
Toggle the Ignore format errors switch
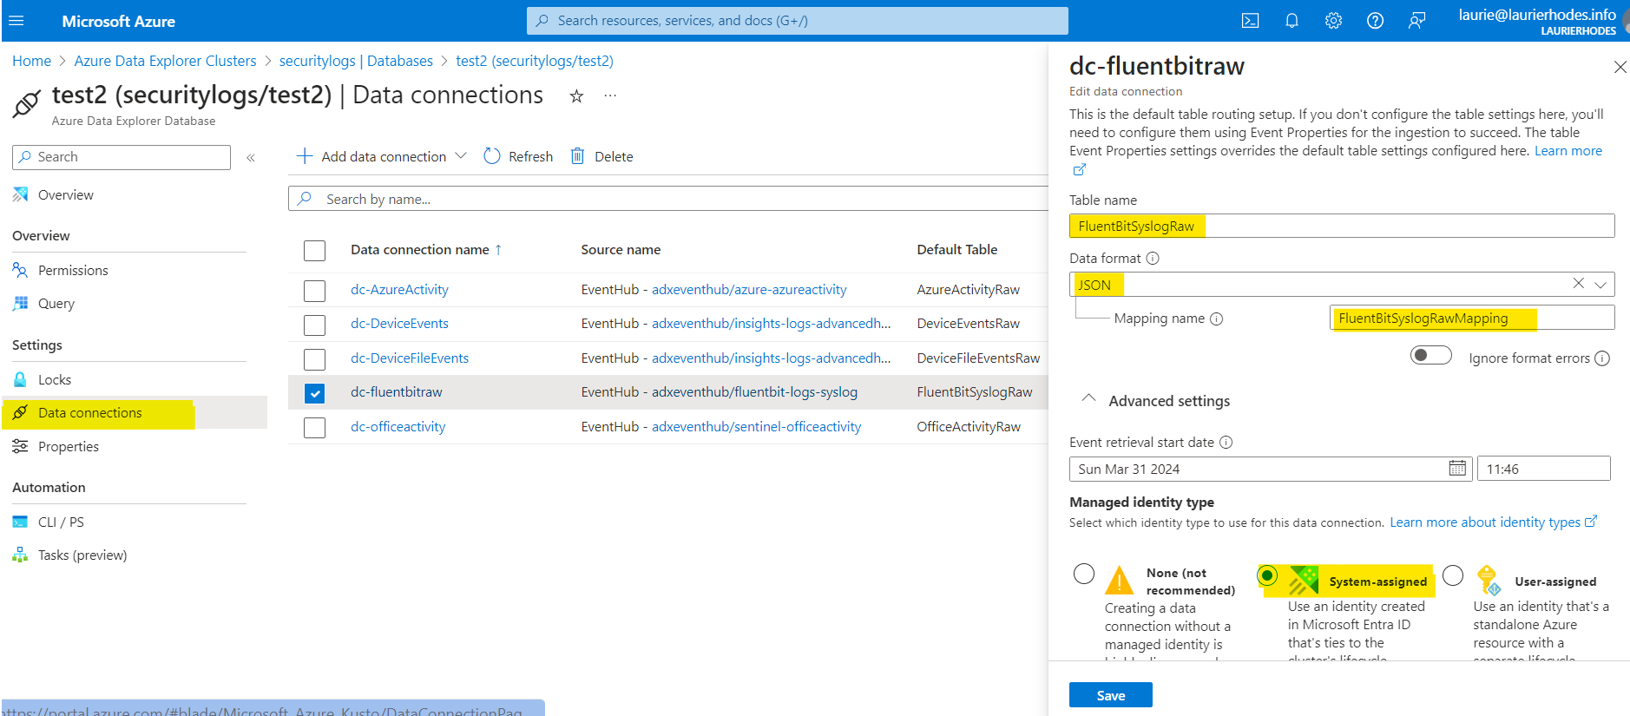pos(1430,355)
